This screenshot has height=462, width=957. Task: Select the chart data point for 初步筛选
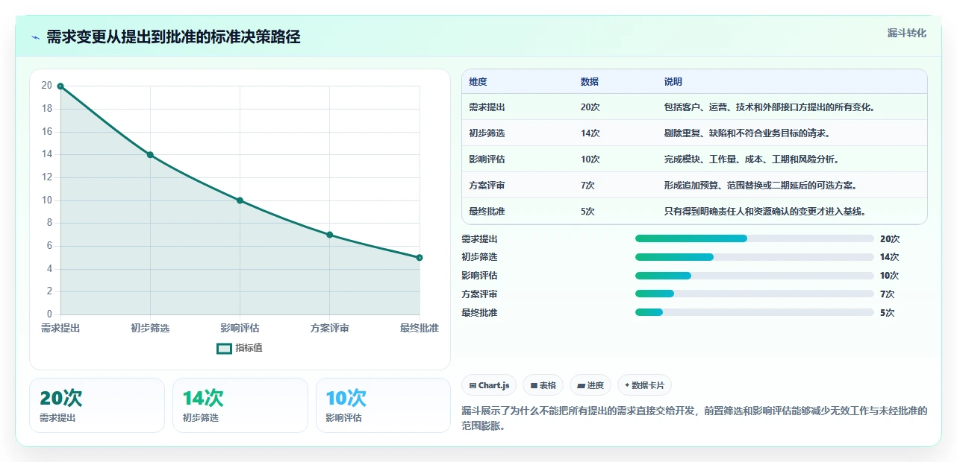(x=150, y=155)
